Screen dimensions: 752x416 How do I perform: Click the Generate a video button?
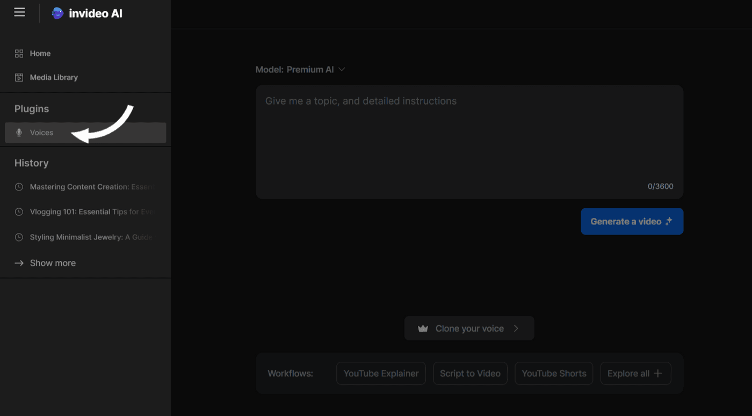pyautogui.click(x=632, y=221)
